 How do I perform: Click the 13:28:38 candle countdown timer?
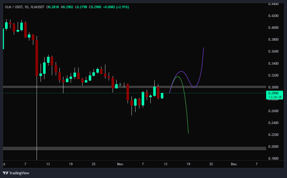tap(274, 97)
